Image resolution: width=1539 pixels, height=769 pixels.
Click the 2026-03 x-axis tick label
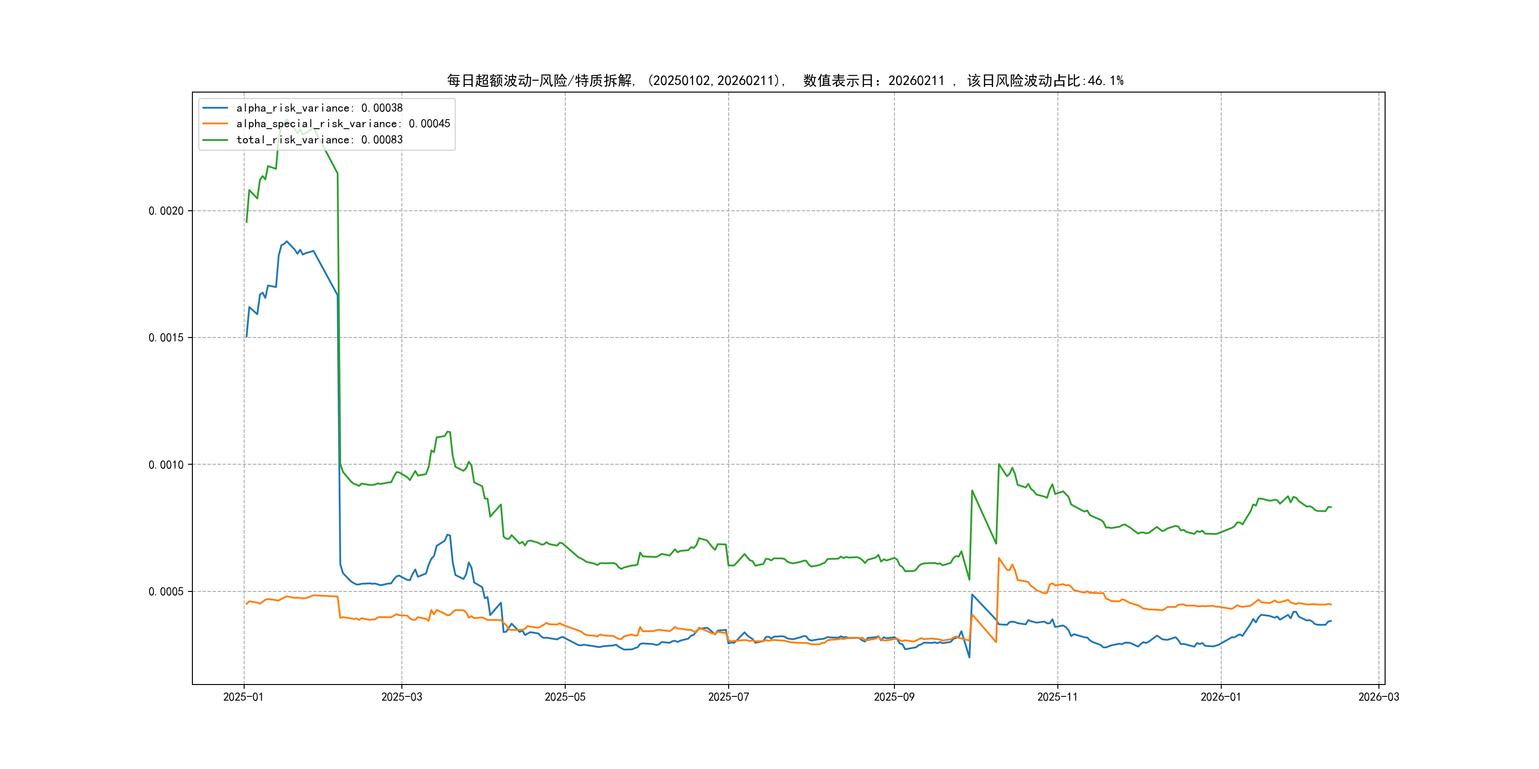tap(1378, 697)
